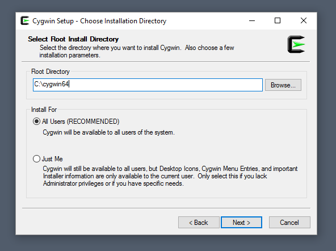The width and height of the screenshot is (336, 251).
Task: Minimize the Cygwin Setup window
Action: click(252, 21)
